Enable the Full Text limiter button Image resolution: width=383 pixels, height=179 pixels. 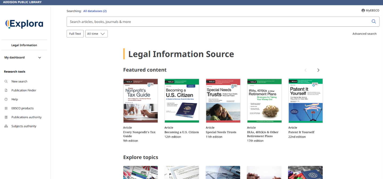[x=75, y=34]
